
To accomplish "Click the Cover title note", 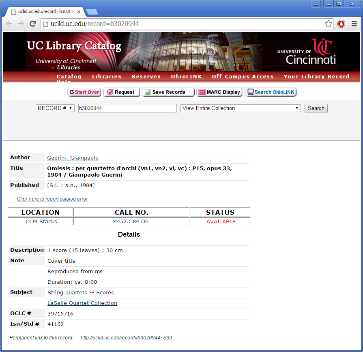I will (61, 261).
